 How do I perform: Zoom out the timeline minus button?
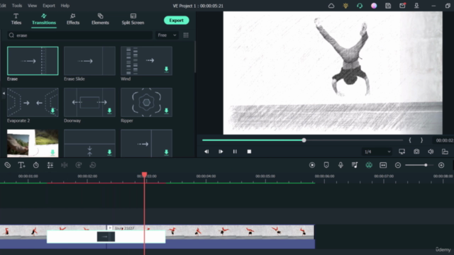click(x=398, y=165)
